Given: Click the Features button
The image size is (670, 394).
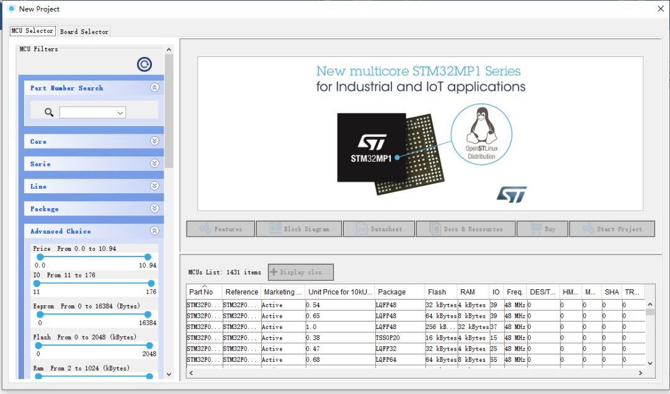Looking at the screenshot, I should (x=220, y=229).
